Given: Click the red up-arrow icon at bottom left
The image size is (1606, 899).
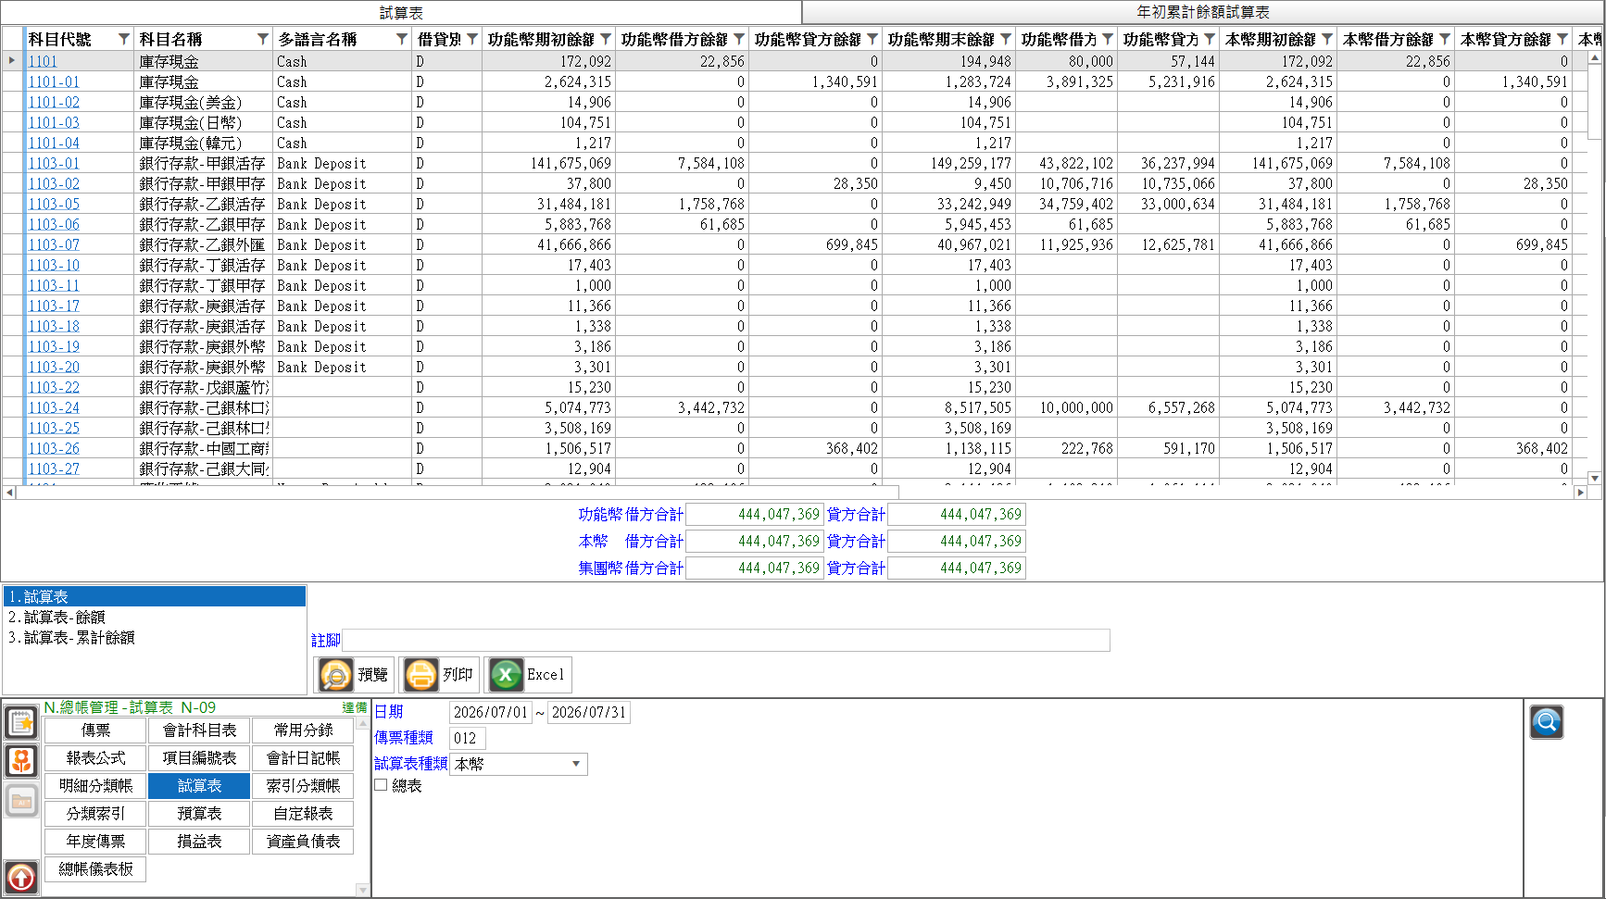Looking at the screenshot, I should tap(21, 877).
